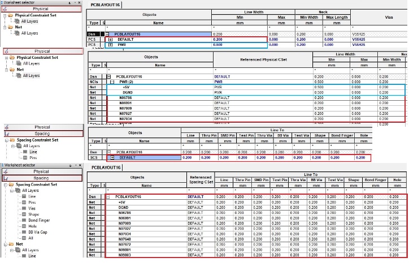
Task: Pin the bottom Worksheet selector panel
Action: tap(71, 164)
